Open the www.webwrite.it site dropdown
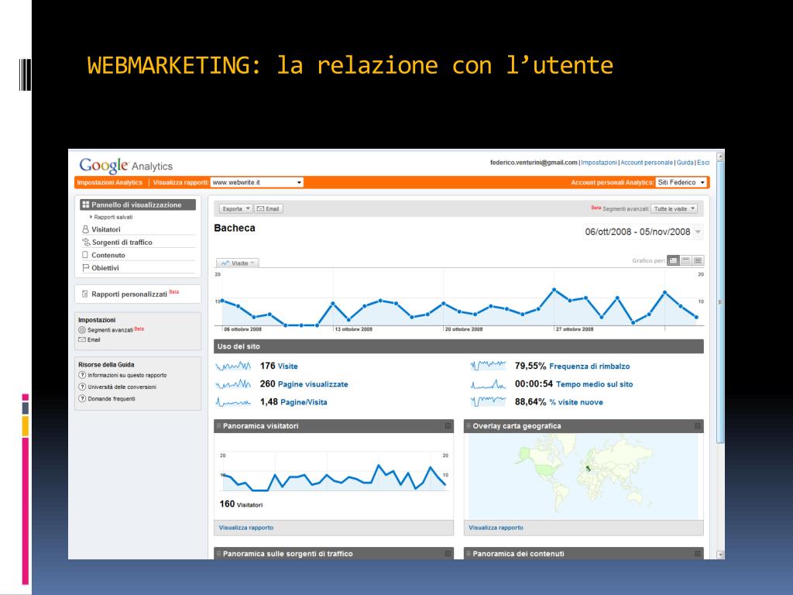 coord(256,182)
